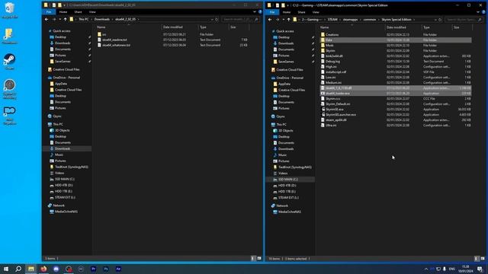Click the common breadcrumb in the right address bar

[x=370, y=20]
